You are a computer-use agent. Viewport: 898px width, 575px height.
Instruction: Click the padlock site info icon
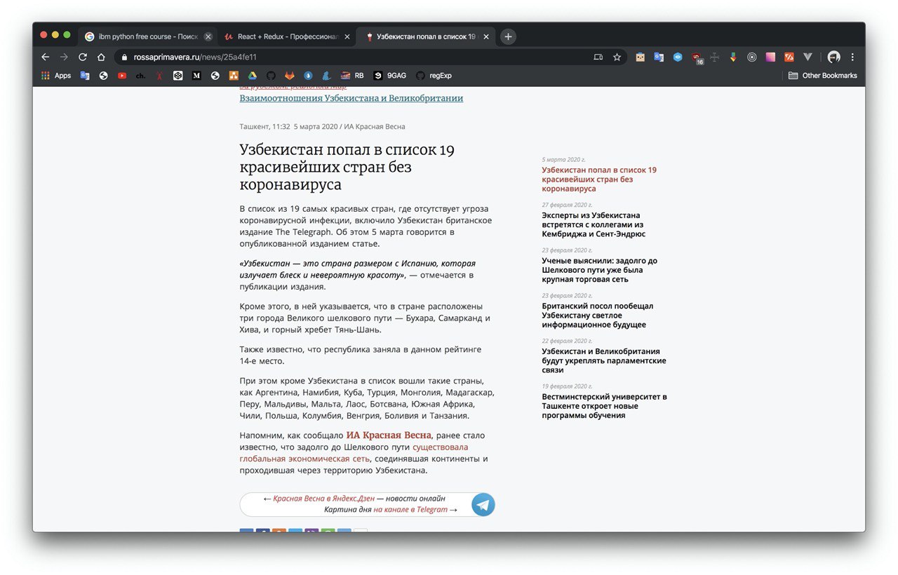[124, 57]
